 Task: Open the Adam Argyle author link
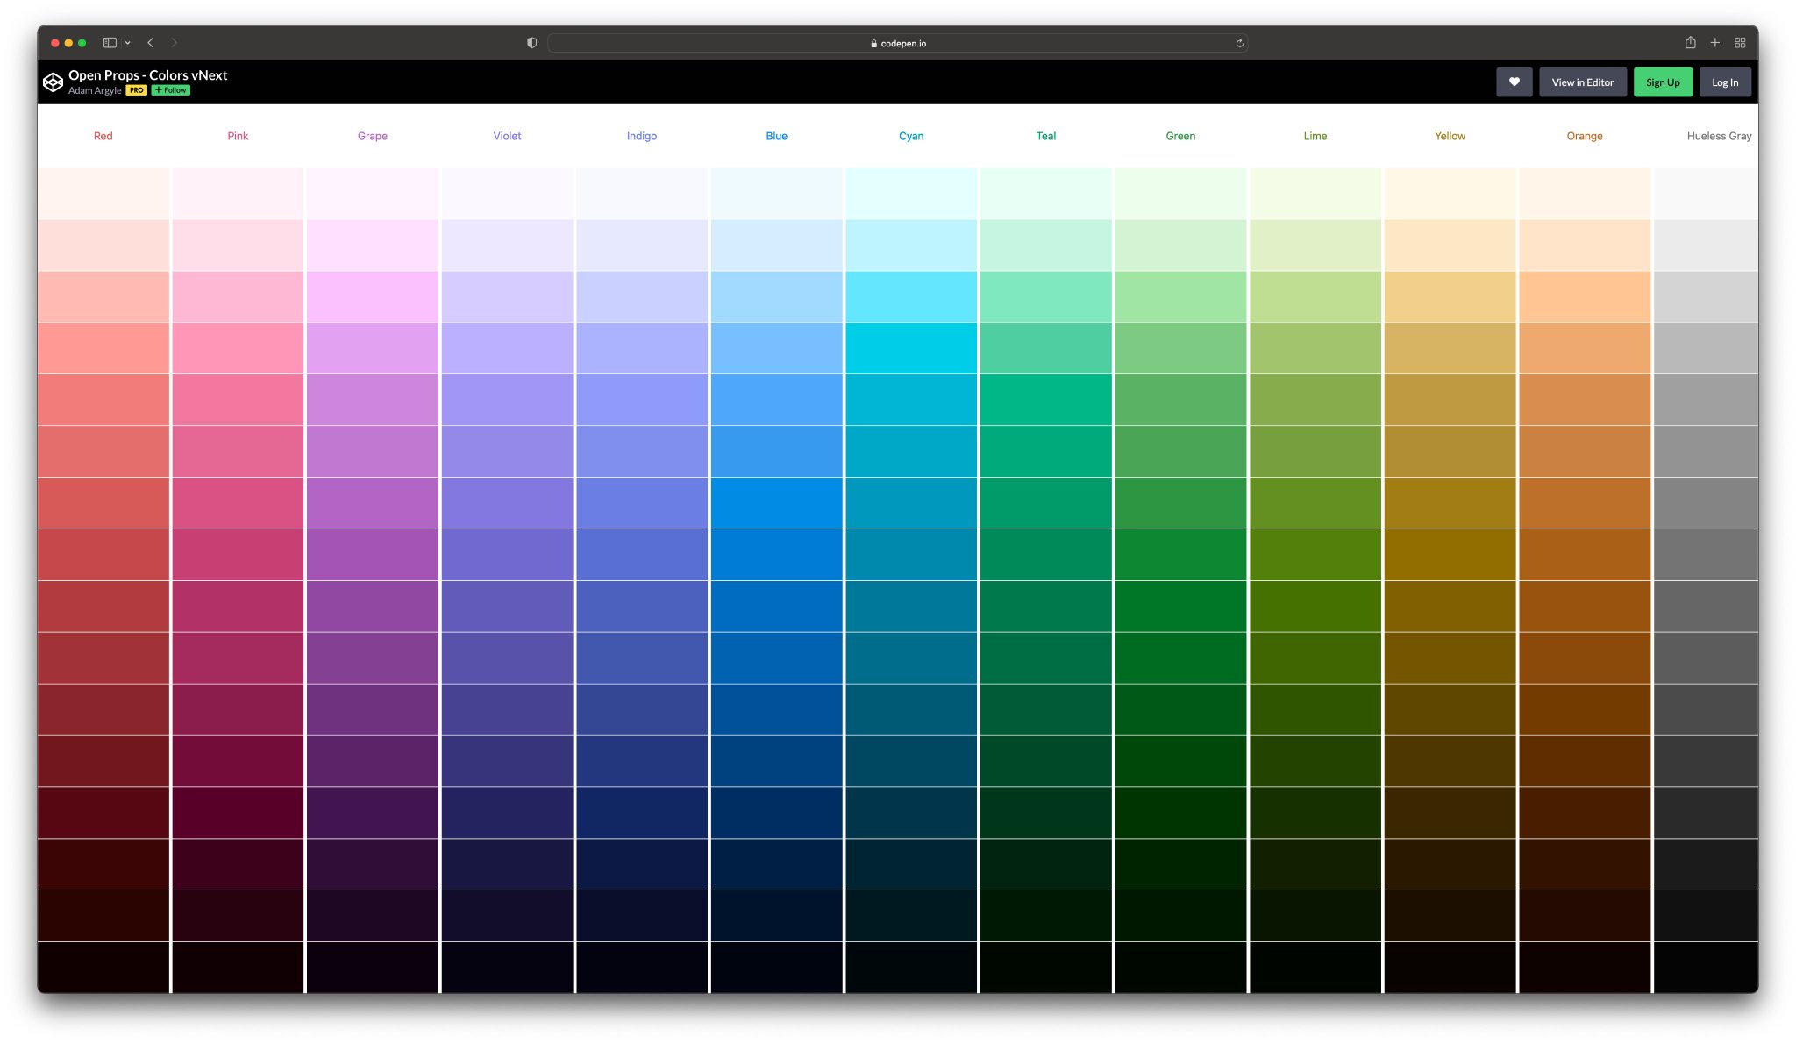coord(95,90)
